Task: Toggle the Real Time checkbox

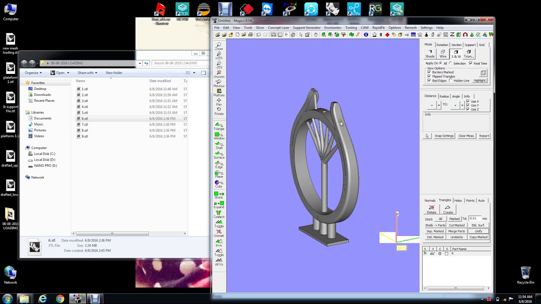Action: coord(470,63)
